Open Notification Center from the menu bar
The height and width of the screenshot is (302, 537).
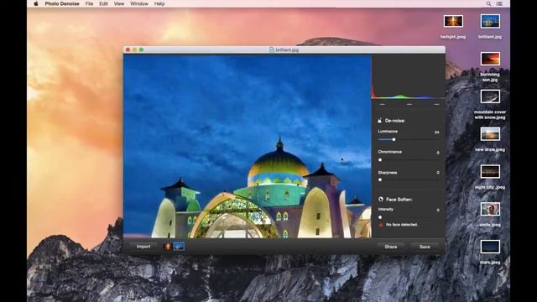(x=499, y=3)
